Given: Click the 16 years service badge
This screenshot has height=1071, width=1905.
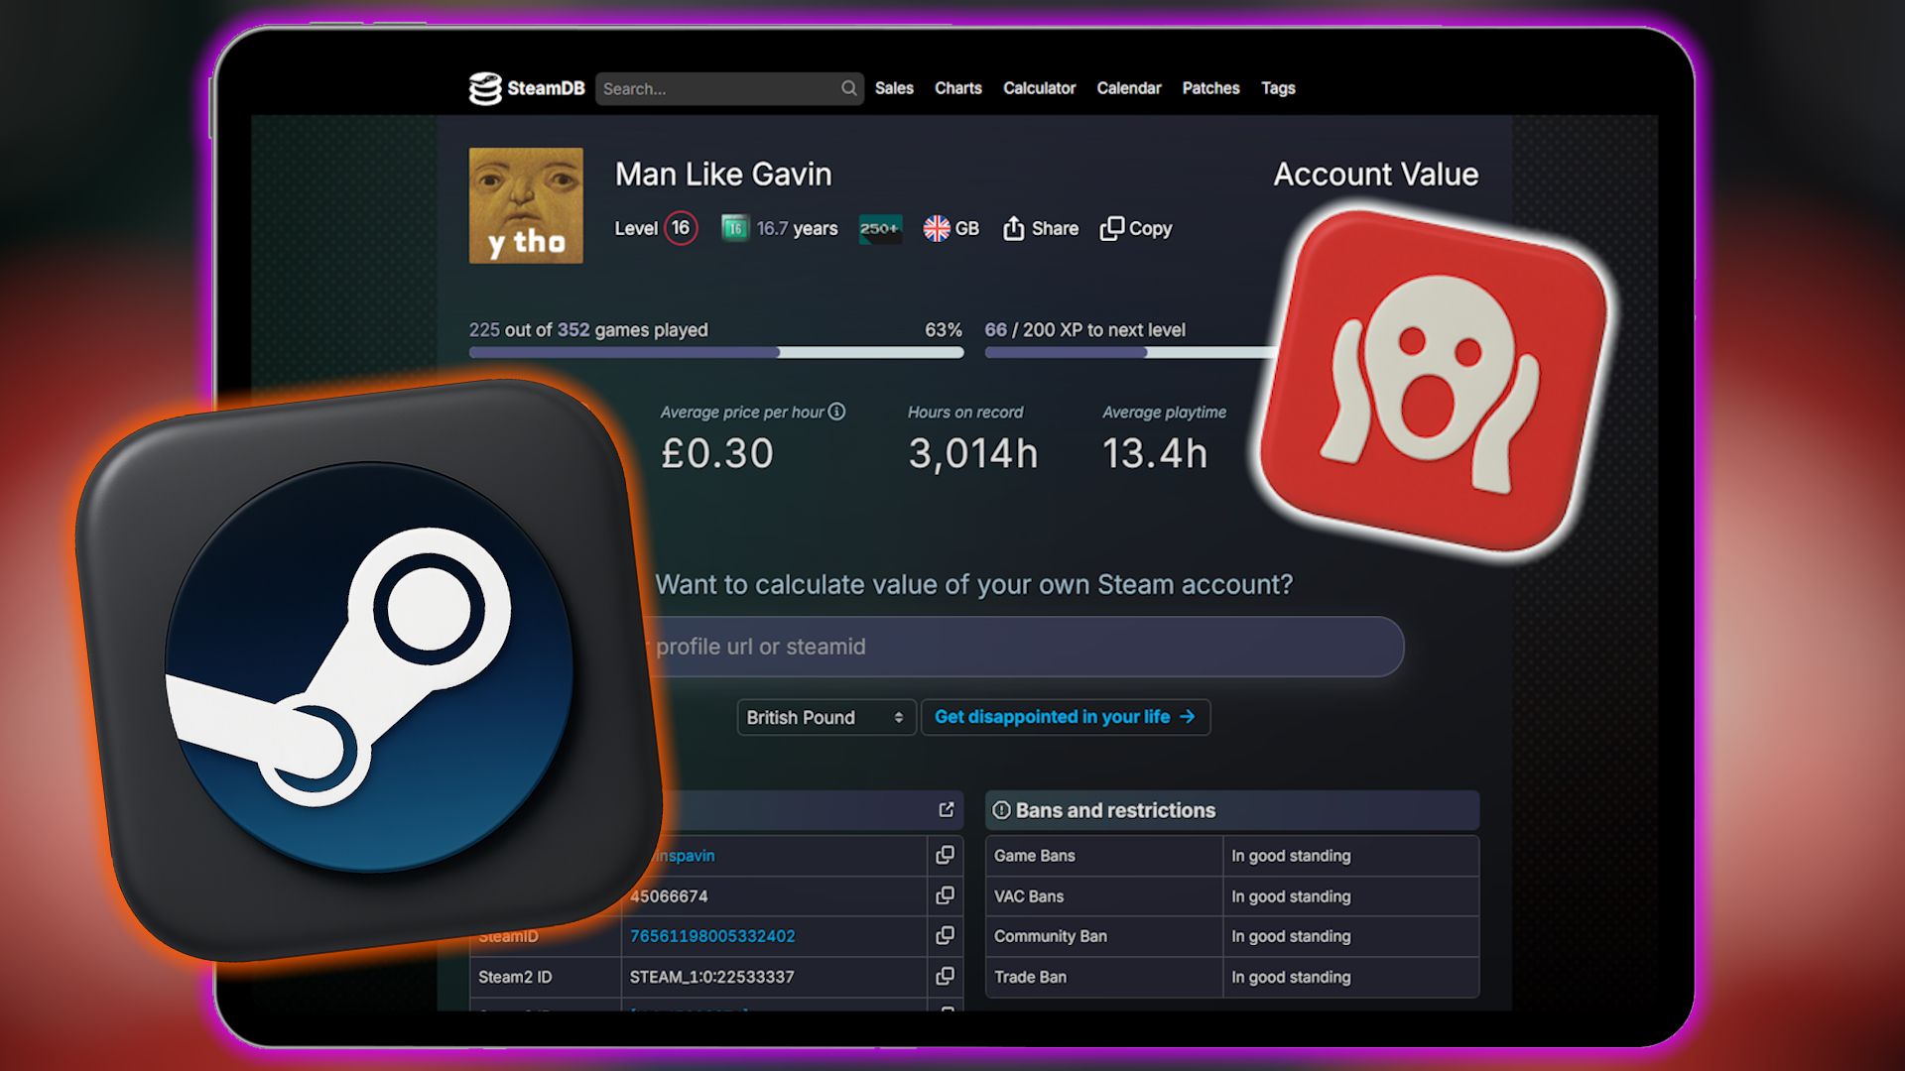Looking at the screenshot, I should pyautogui.click(x=734, y=228).
